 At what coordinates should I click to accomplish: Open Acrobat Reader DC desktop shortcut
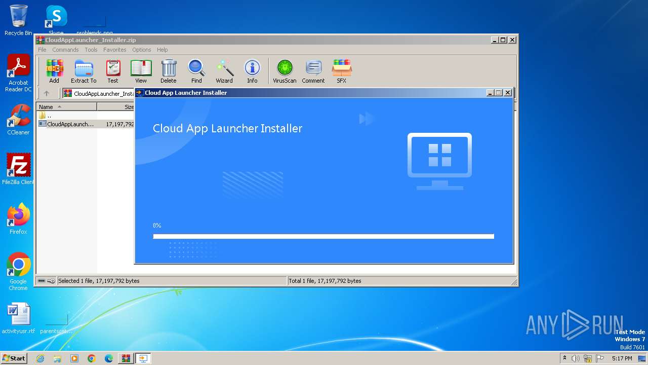(18, 74)
